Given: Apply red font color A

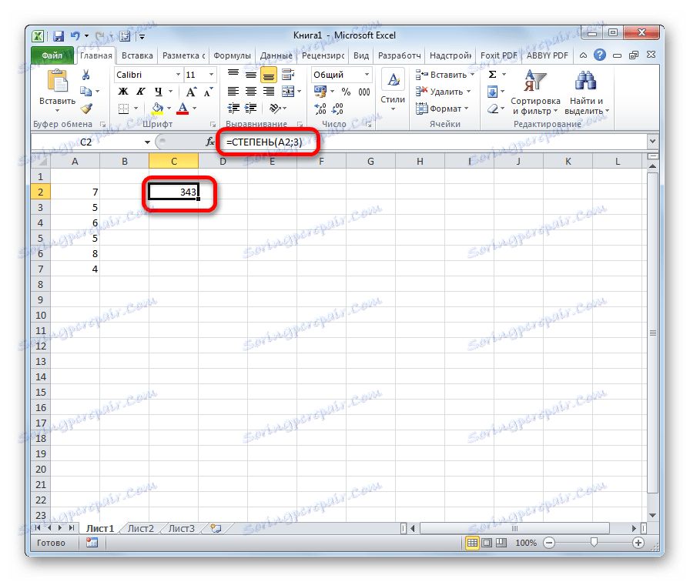Looking at the screenshot, I should point(183,109).
